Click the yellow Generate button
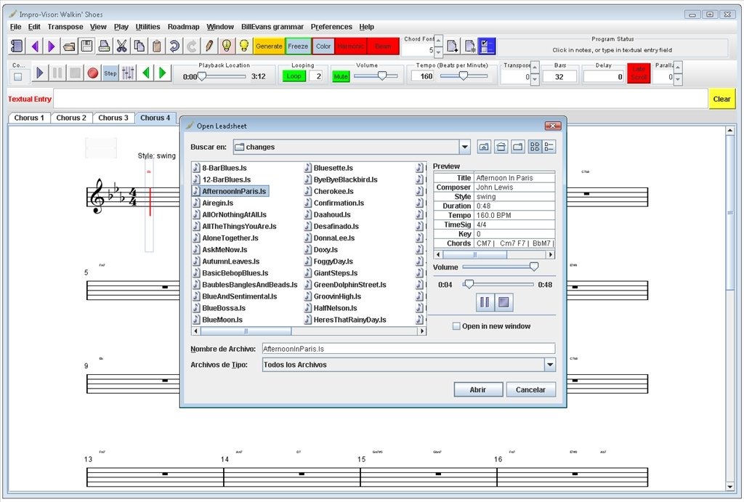 [269, 46]
